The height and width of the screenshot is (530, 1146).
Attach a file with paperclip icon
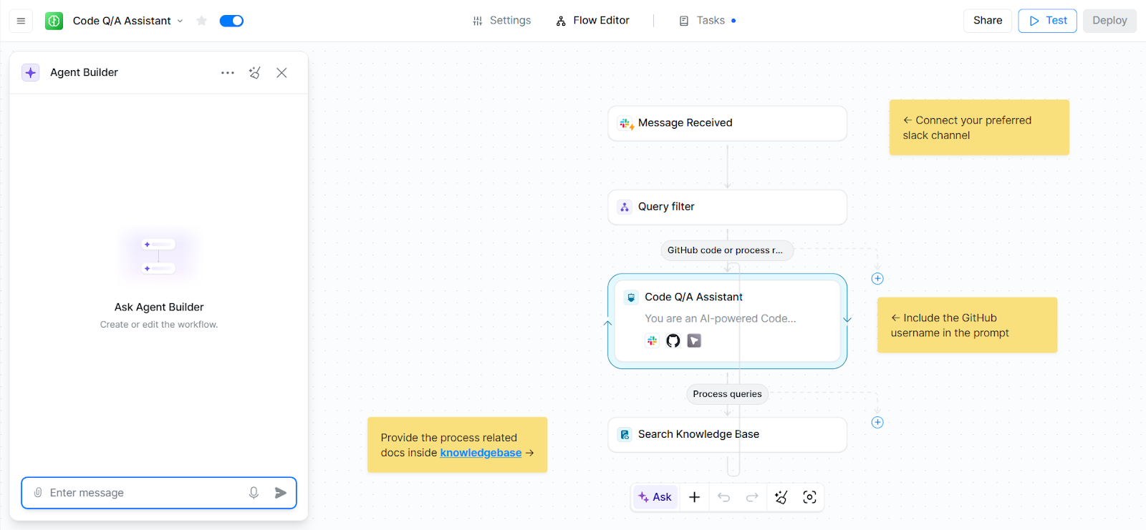click(38, 493)
